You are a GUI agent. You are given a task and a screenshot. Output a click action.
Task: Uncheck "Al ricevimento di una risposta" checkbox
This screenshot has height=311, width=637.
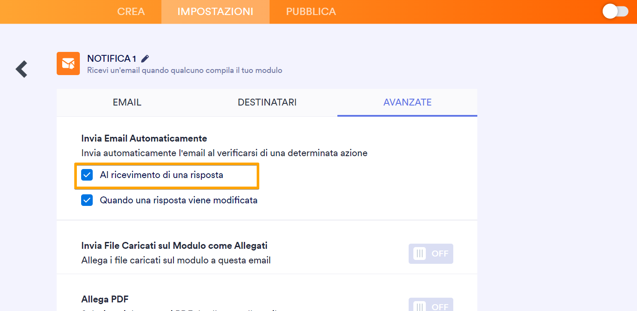pos(87,175)
